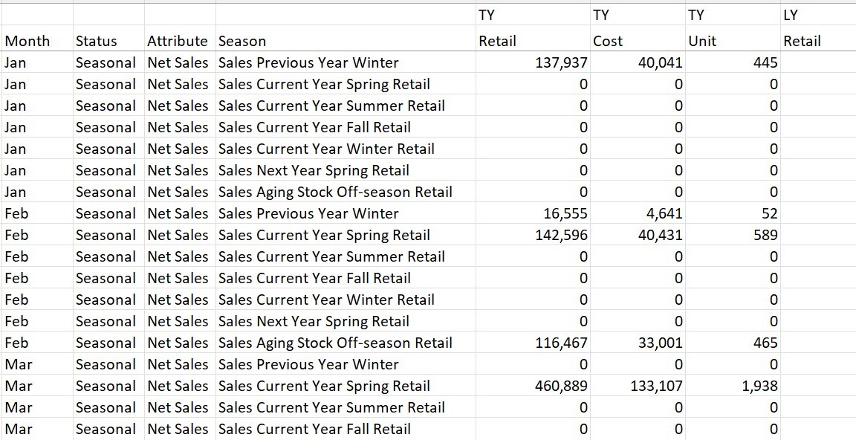Select the Attribute header cell
This screenshot has height=440, width=856.
coord(180,41)
